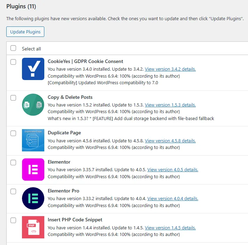
Task: Click the Update Plugins button
Action: click(25, 32)
